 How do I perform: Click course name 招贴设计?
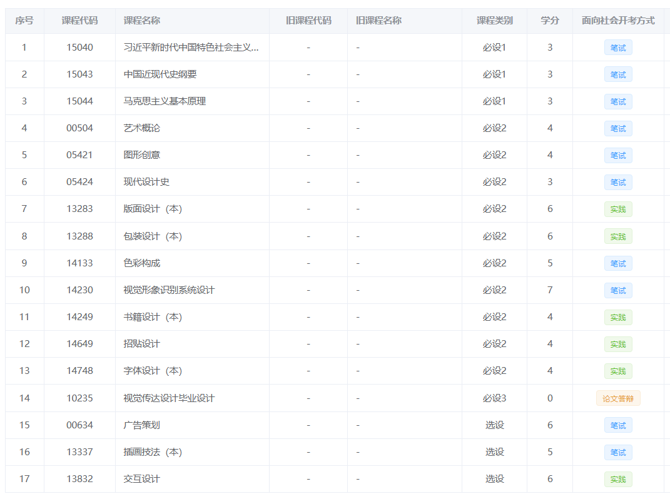coord(142,344)
